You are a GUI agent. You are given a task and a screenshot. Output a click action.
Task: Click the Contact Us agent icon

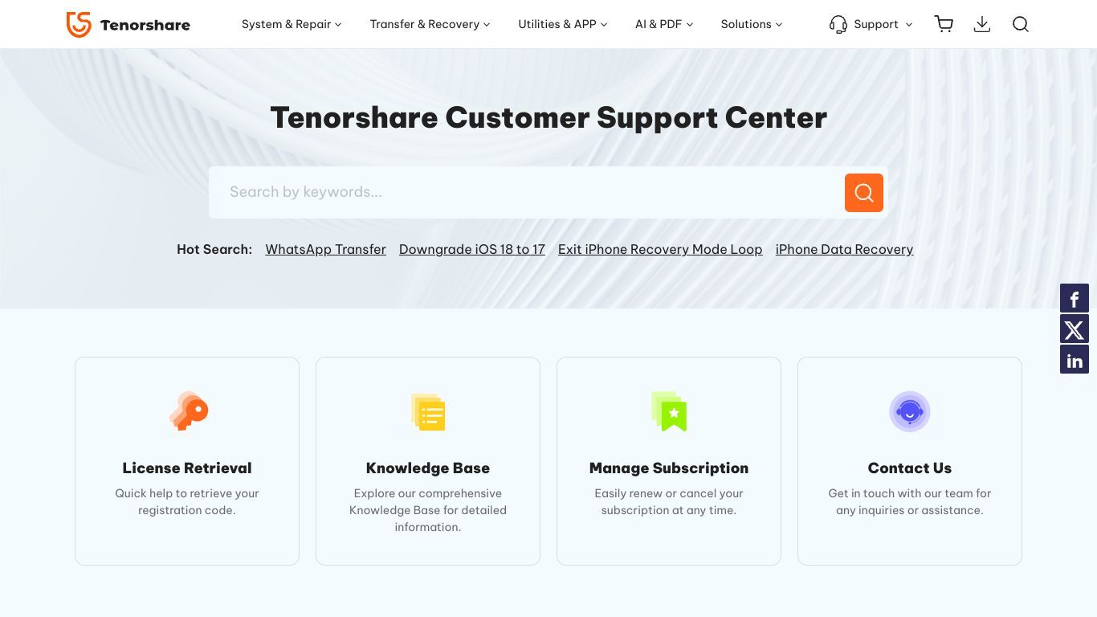[910, 411]
